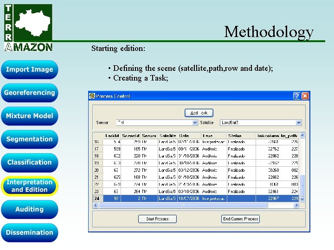Go to the Auditing step

pos(29,209)
